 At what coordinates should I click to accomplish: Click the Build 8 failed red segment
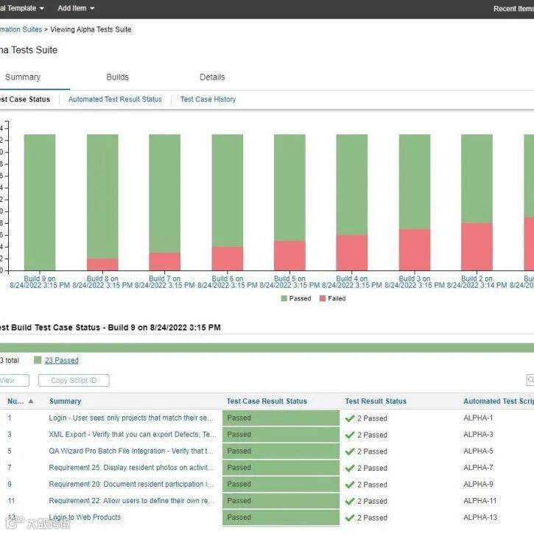click(102, 264)
